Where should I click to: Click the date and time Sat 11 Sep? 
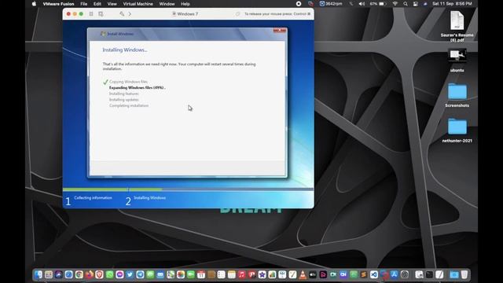[x=452, y=4]
